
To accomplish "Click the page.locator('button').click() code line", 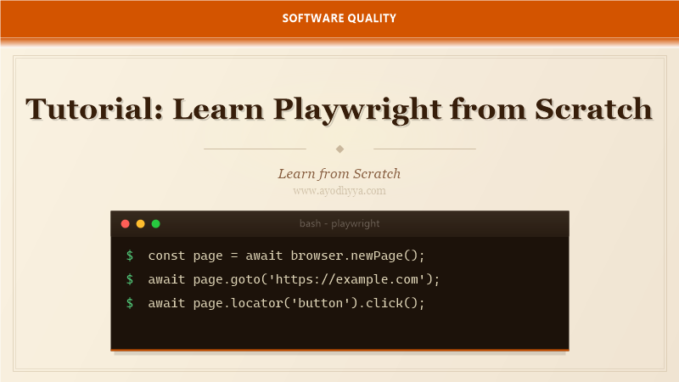I will pos(286,303).
